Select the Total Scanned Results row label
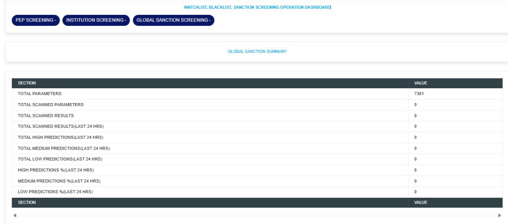 click(46, 115)
